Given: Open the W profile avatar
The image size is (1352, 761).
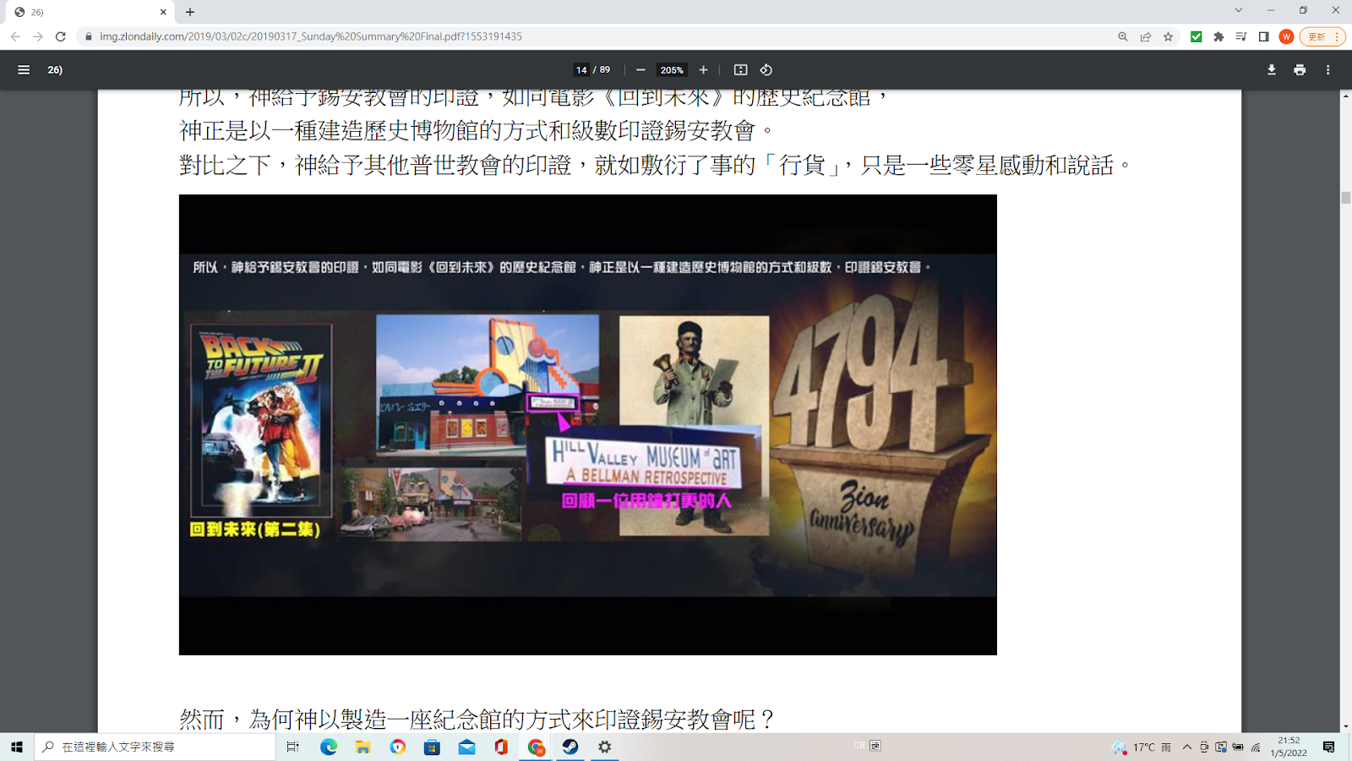Looking at the screenshot, I should [1286, 36].
